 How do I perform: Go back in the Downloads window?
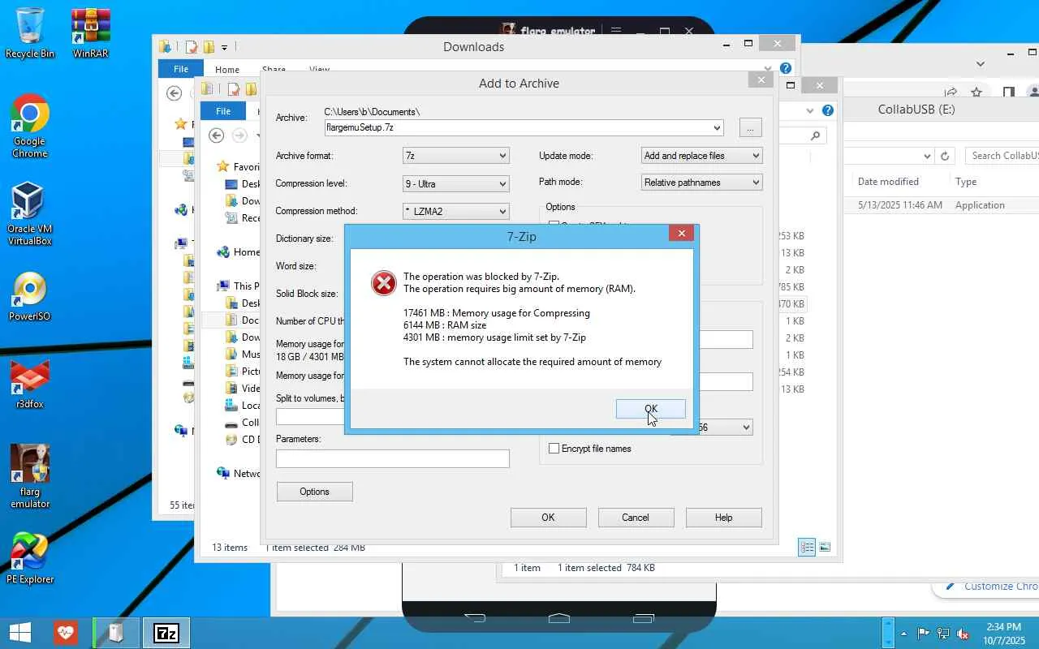coord(174,93)
